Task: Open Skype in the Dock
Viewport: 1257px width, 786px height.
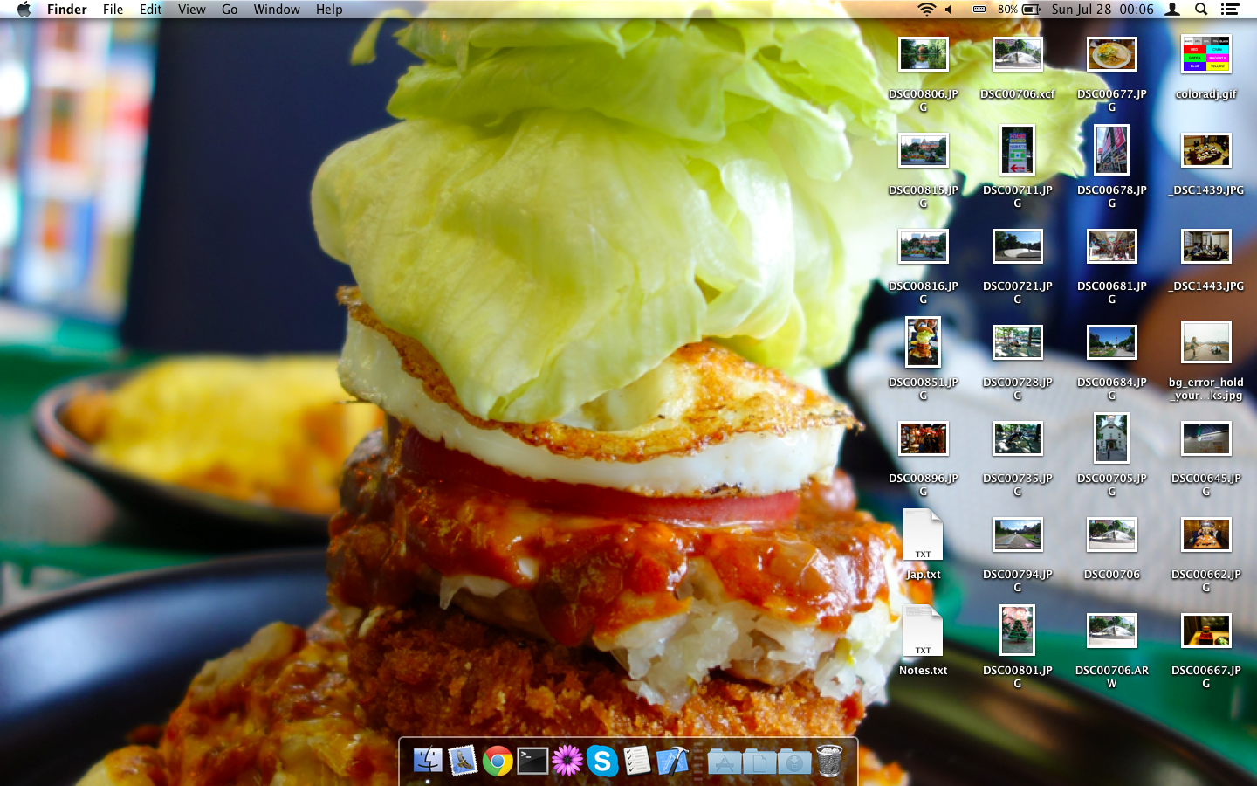Action: 602,762
